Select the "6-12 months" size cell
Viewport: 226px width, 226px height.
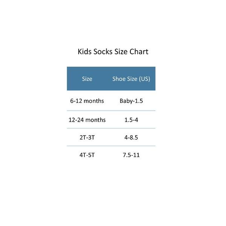coord(87,101)
